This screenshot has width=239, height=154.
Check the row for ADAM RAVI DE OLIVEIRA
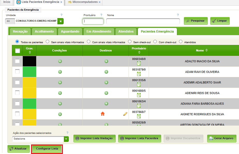click(17, 71)
